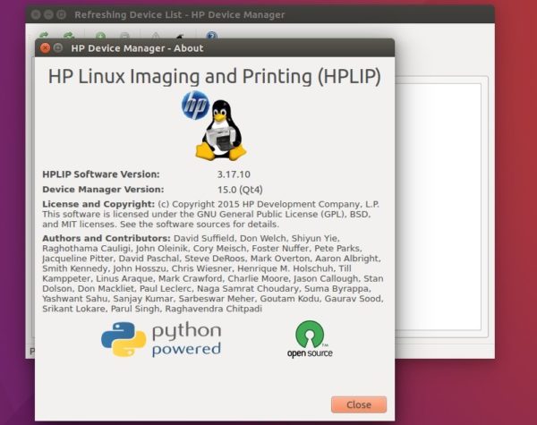Click the blue Help icon in Device Manager toolbar

coord(211,36)
